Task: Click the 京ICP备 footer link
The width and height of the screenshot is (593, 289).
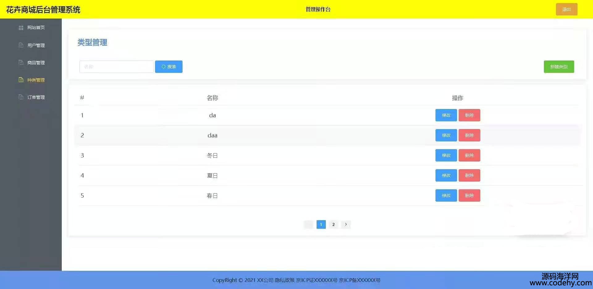Action: pos(360,280)
